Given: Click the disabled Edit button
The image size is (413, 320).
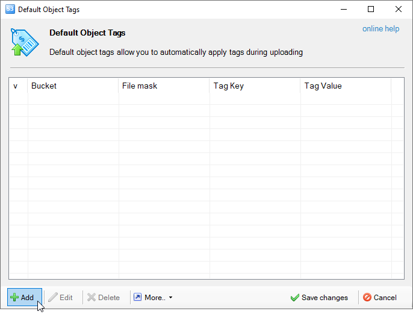Looking at the screenshot, I should pyautogui.click(x=61, y=297).
